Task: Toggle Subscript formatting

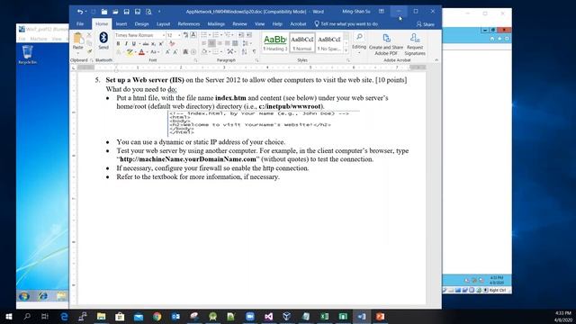Action: click(x=153, y=44)
